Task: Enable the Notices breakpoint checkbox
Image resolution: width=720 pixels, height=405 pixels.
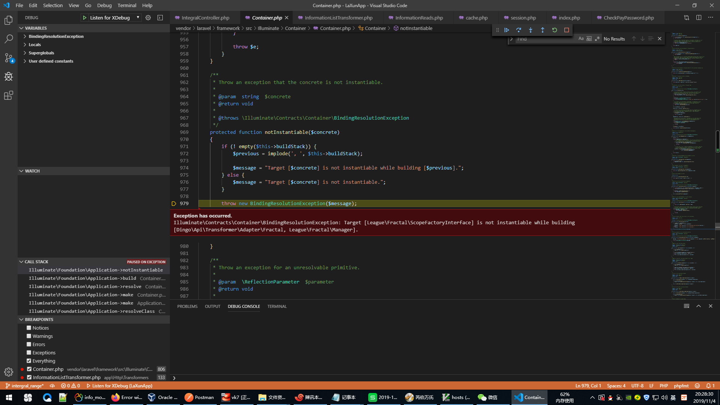Action: tap(29, 327)
